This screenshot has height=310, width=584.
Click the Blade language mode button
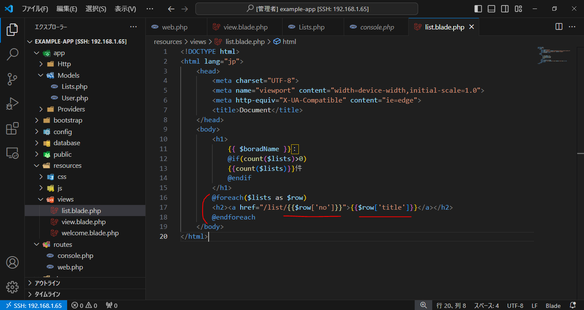point(553,305)
